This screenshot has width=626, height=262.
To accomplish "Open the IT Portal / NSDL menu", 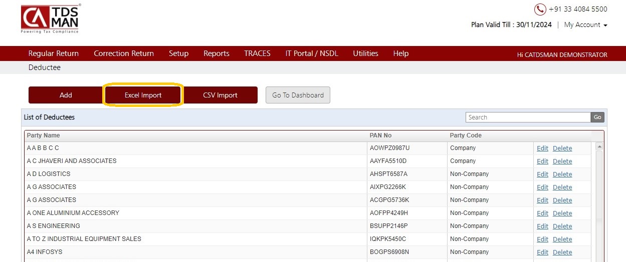I will 312,53.
